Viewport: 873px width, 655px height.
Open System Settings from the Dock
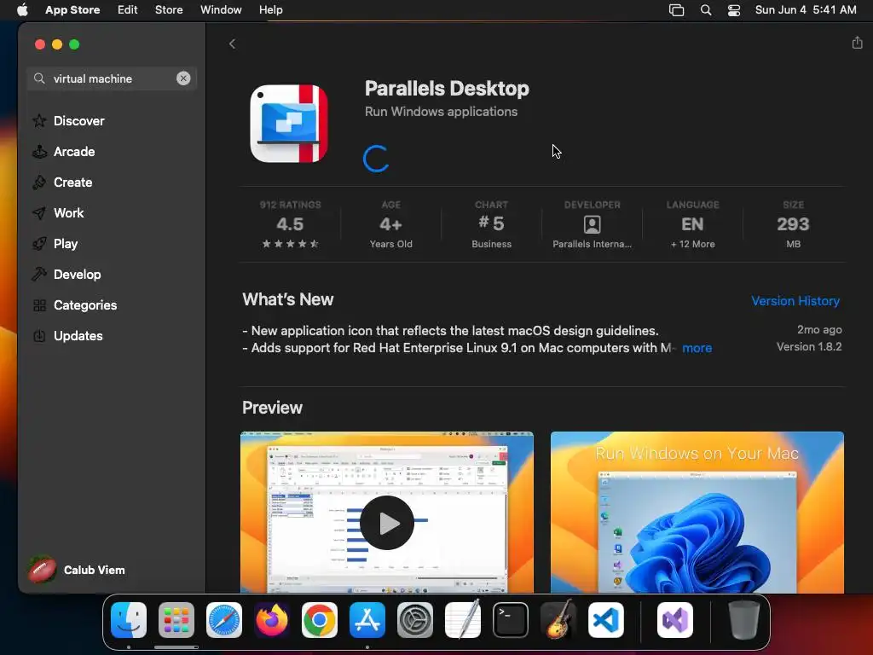coord(415,620)
